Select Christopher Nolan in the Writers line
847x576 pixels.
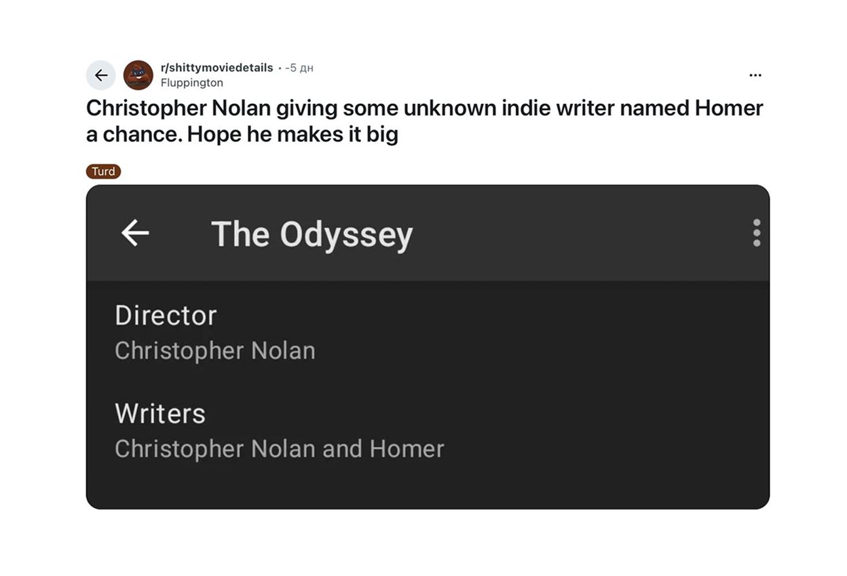215,448
